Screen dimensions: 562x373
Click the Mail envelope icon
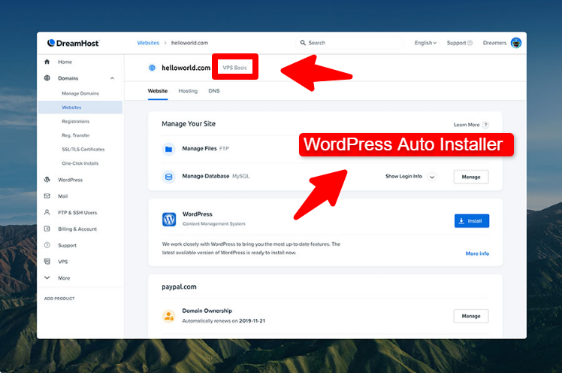click(47, 196)
